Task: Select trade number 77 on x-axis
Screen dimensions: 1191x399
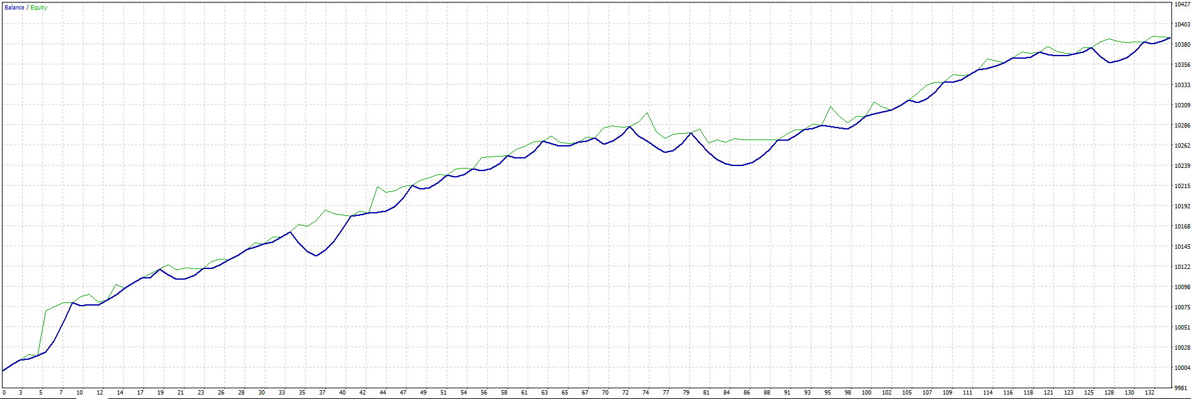Action: tap(666, 393)
